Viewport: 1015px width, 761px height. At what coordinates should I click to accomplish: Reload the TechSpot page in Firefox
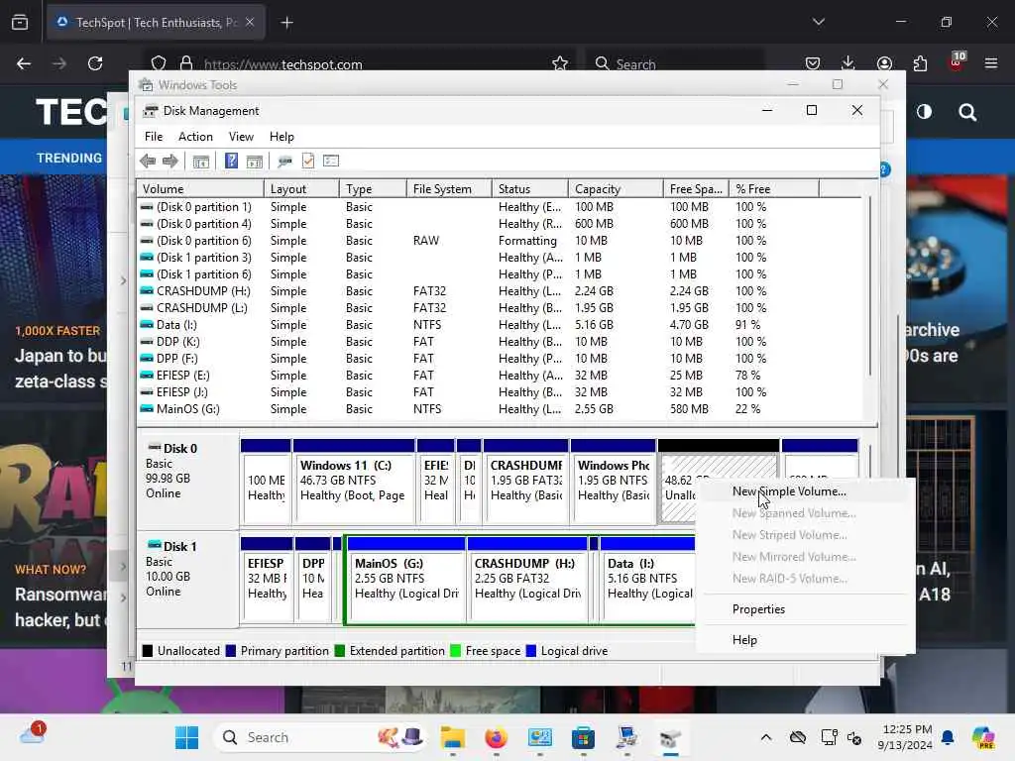(x=95, y=63)
